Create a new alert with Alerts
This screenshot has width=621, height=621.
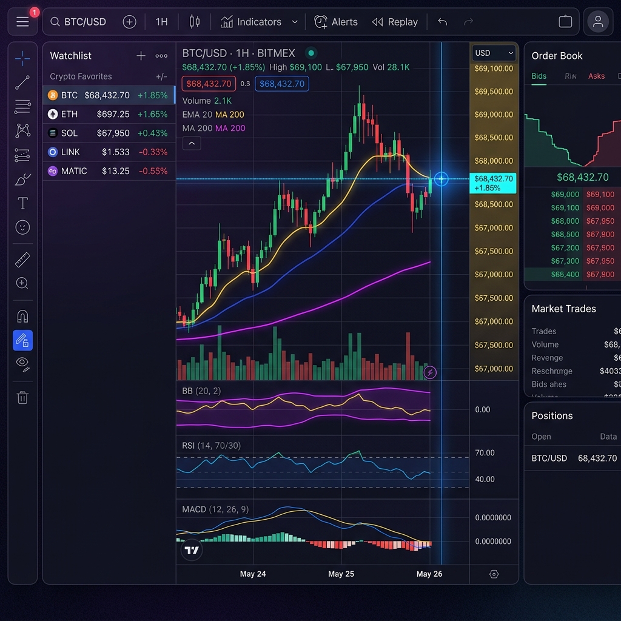[335, 22]
